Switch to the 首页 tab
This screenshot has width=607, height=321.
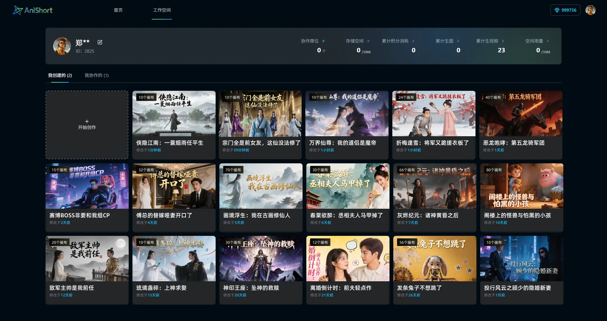(118, 10)
